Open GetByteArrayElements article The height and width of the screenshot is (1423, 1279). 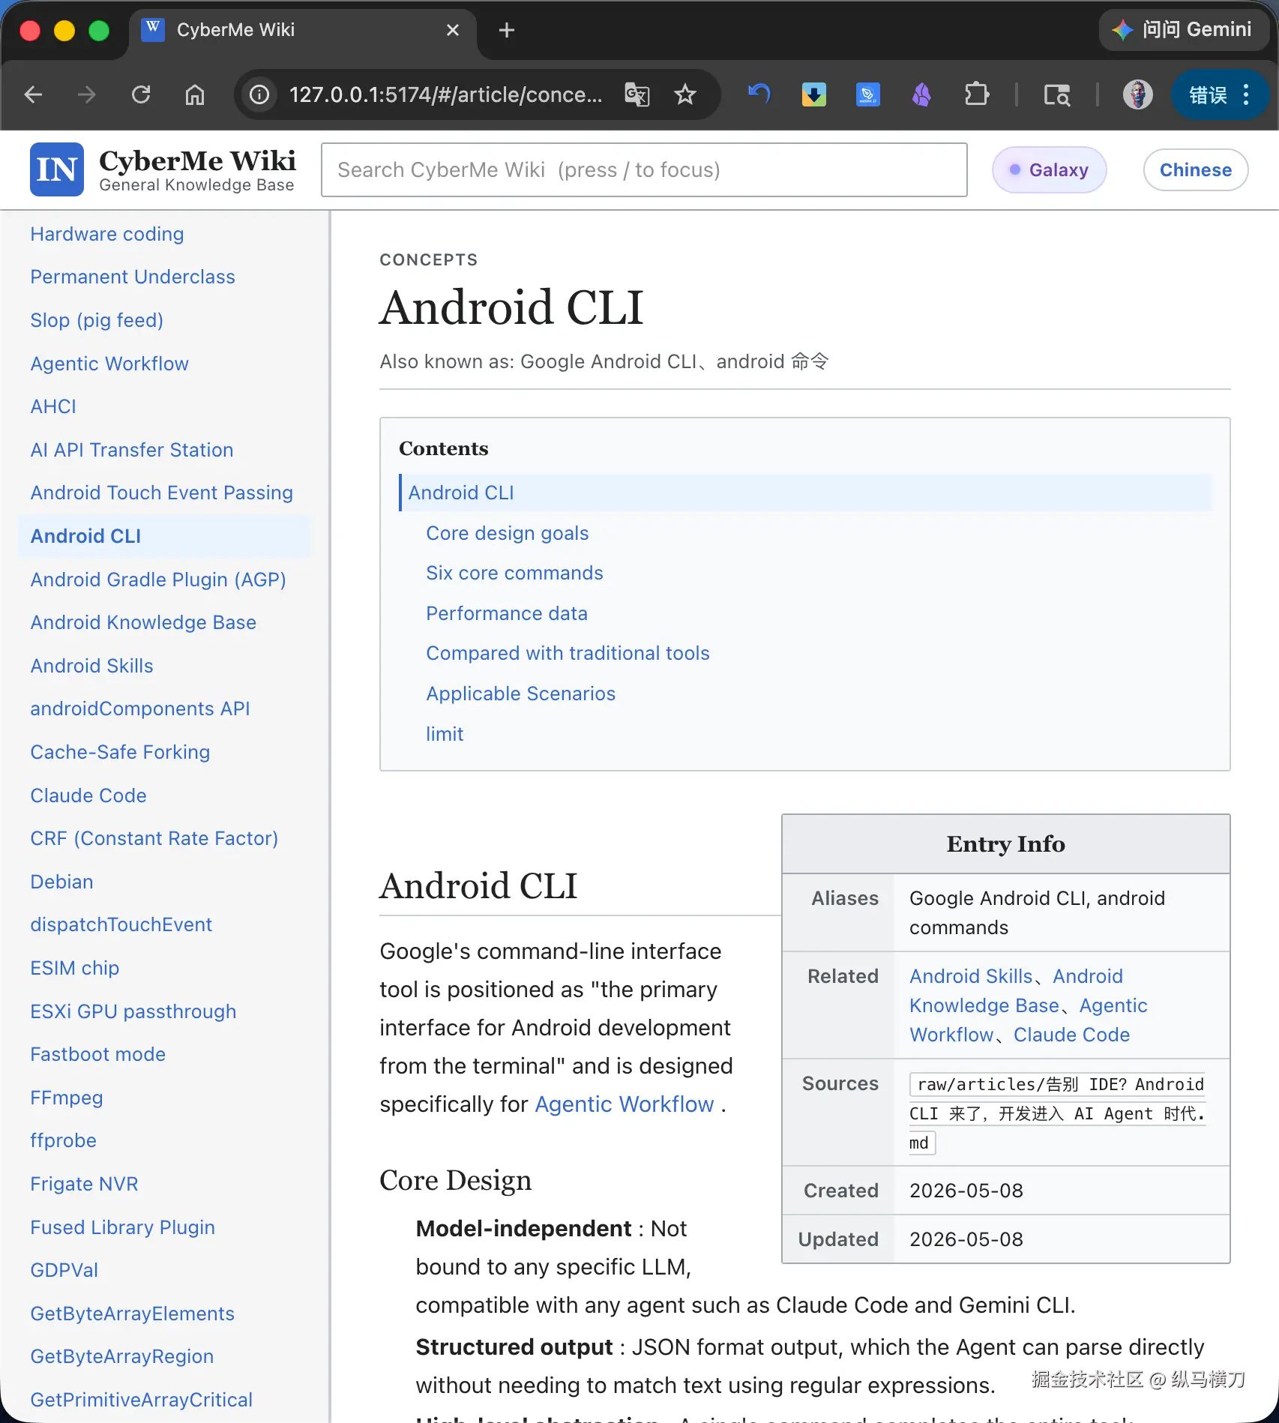133,1314
